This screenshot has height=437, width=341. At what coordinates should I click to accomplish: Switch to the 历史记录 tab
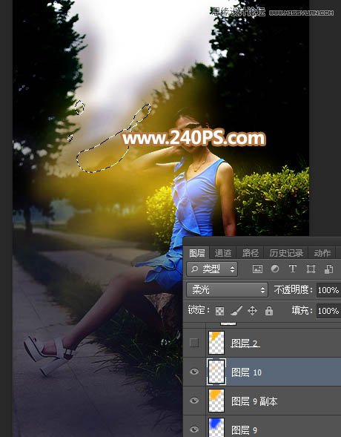pos(286,253)
